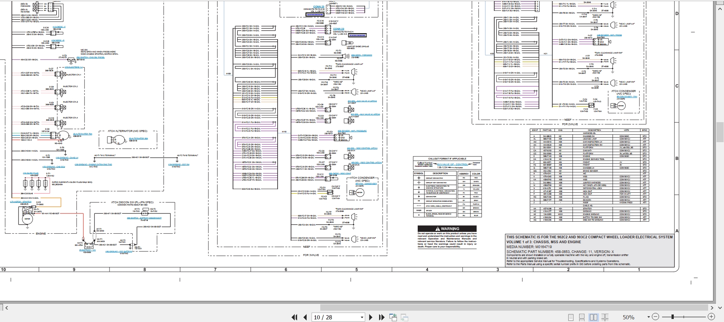Click the previous view navigation icon
This screenshot has height=322, width=724.
[393, 317]
